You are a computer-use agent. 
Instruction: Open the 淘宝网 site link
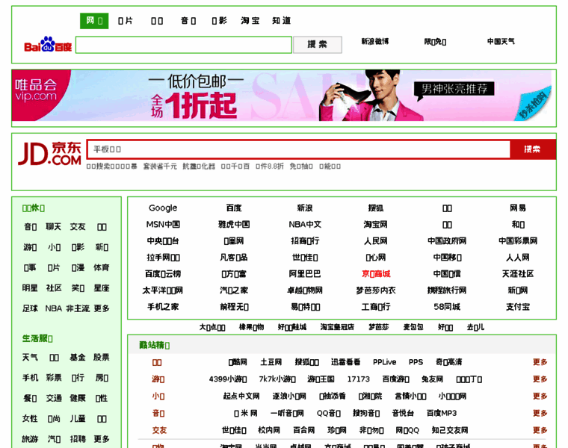[376, 224]
